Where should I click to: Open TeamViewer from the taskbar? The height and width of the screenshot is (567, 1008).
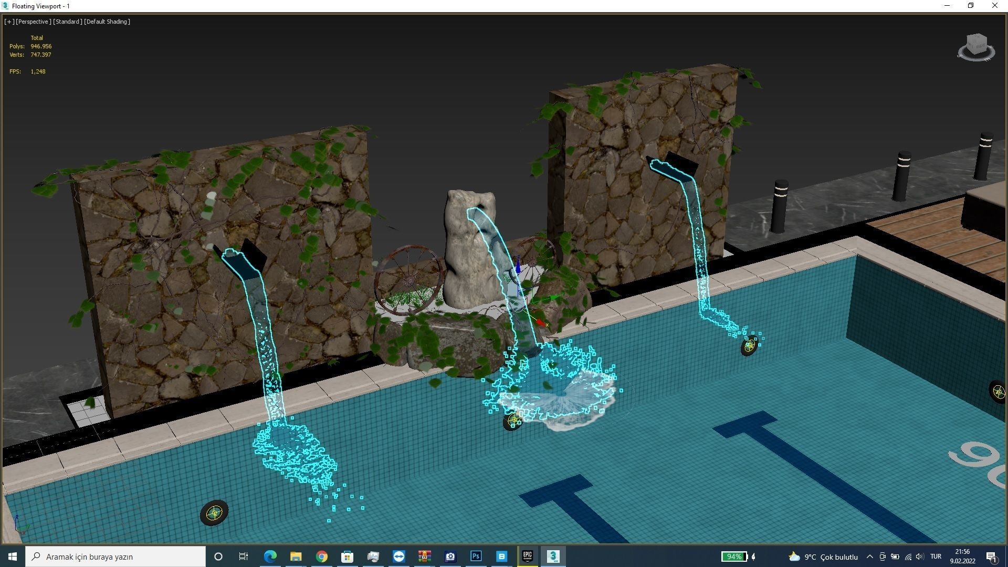tap(398, 556)
